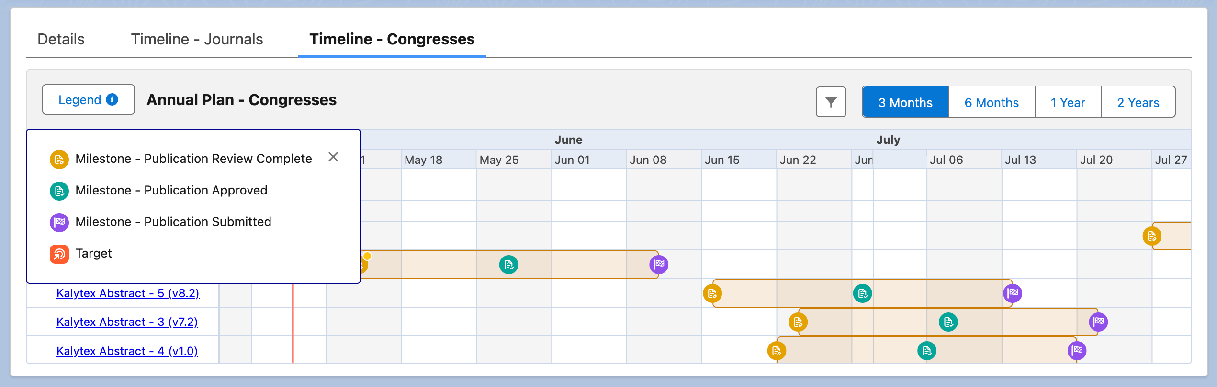Close the legend popup

point(333,157)
